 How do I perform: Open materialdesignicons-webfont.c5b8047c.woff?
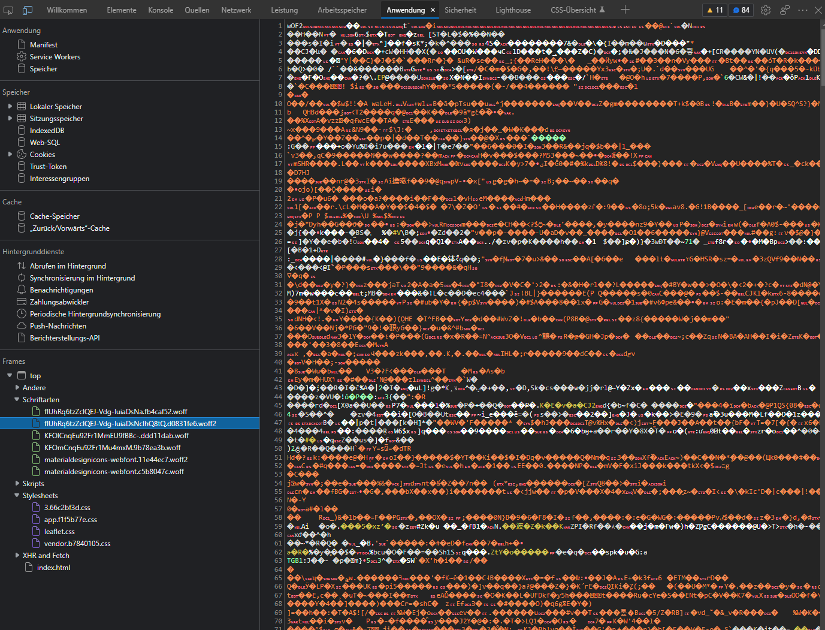point(114,472)
